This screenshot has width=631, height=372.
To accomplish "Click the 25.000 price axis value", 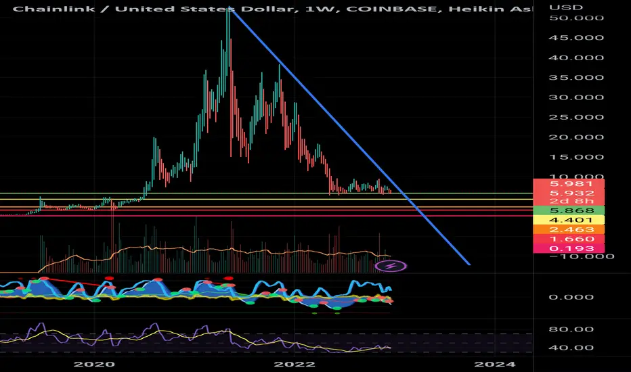I will pyautogui.click(x=576, y=117).
